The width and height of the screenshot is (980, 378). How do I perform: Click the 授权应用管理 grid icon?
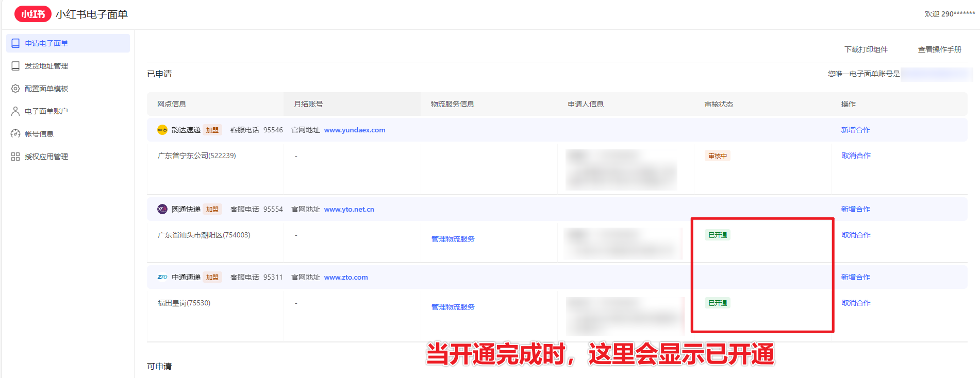click(x=15, y=157)
